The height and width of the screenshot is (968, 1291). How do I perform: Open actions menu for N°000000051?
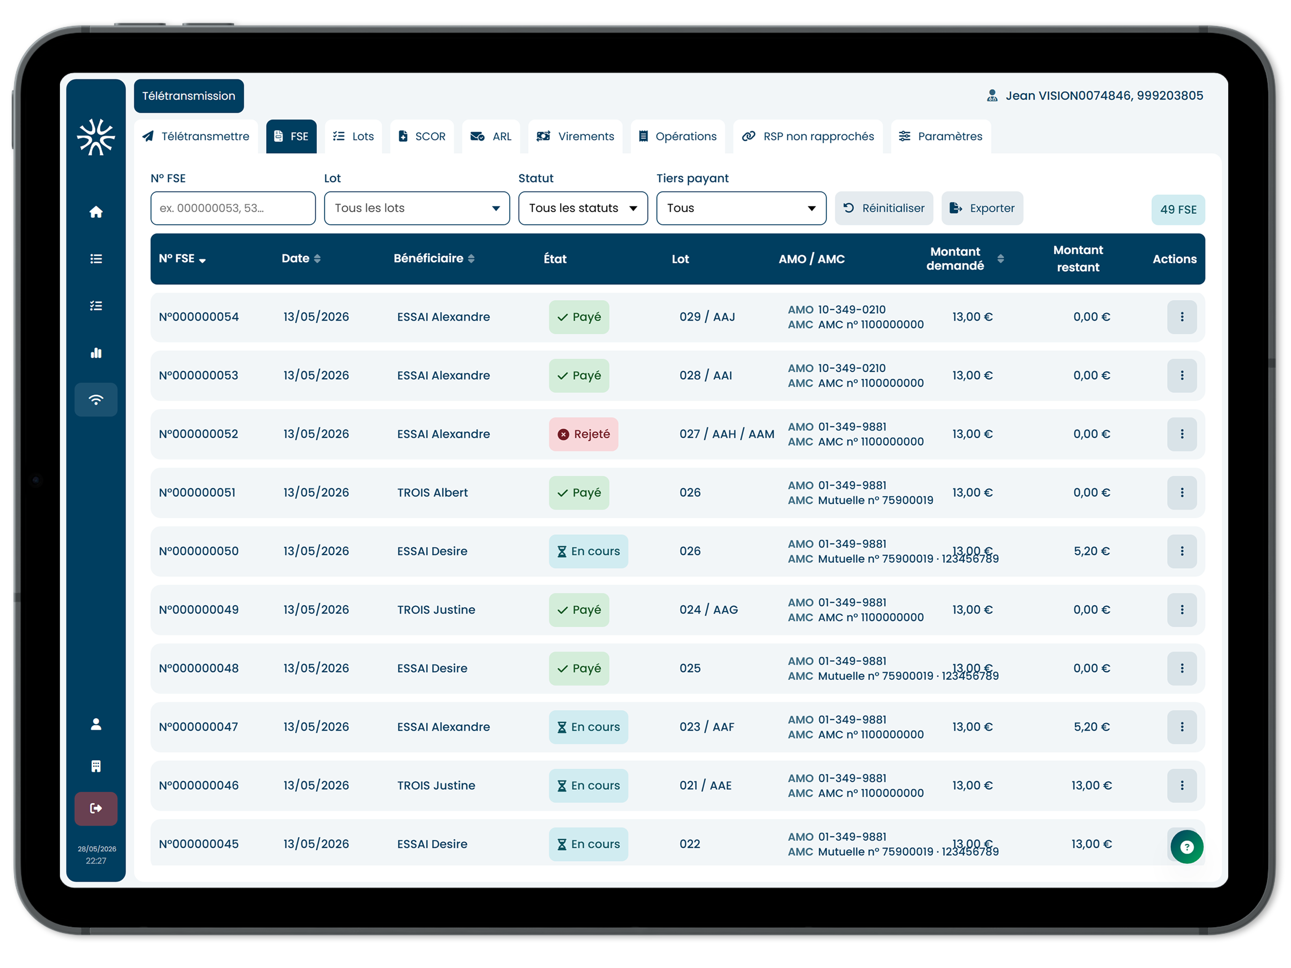tap(1182, 493)
